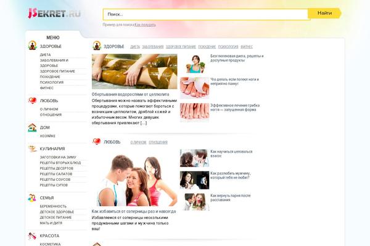
Task: Select Похудение in the sidebar
Action: (50, 77)
